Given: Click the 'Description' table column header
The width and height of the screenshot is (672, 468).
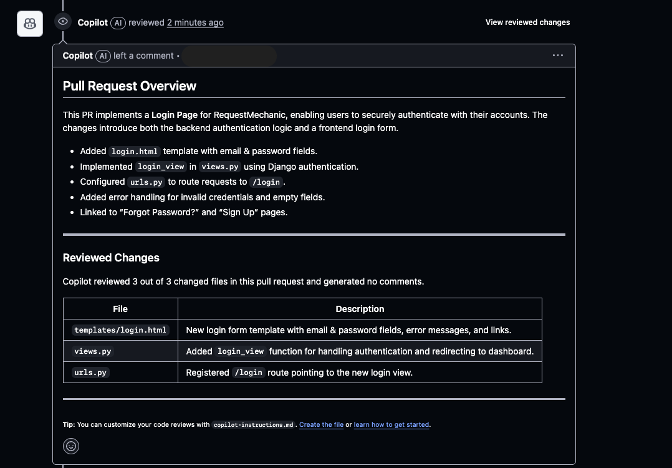Looking at the screenshot, I should pyautogui.click(x=360, y=309).
